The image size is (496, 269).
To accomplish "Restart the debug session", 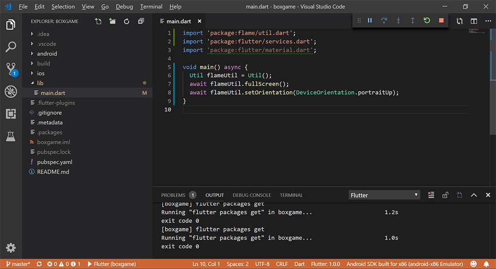I will pyautogui.click(x=427, y=21).
